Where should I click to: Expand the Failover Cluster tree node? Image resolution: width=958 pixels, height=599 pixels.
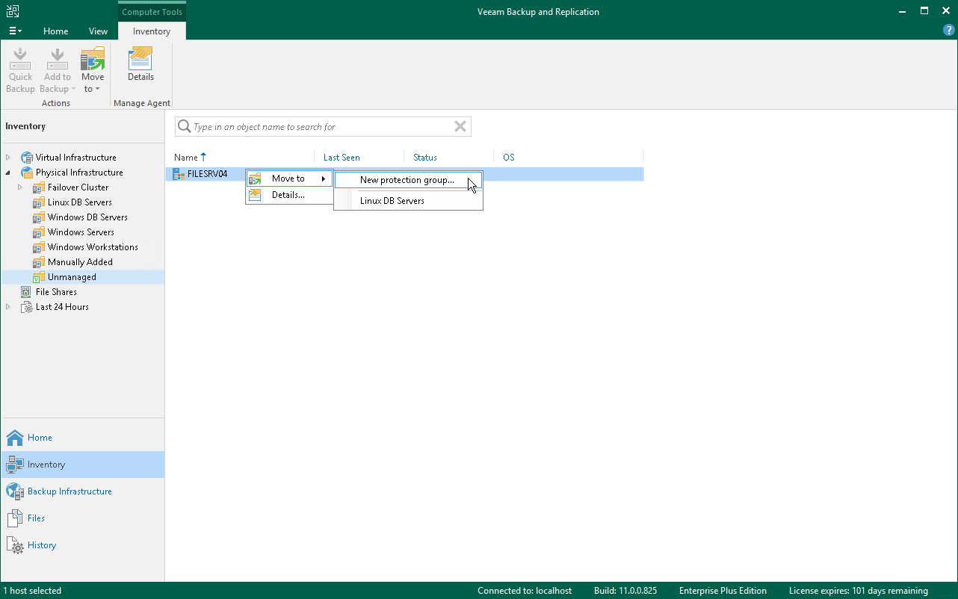point(20,187)
